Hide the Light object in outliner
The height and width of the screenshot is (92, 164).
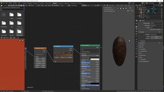coord(162,14)
